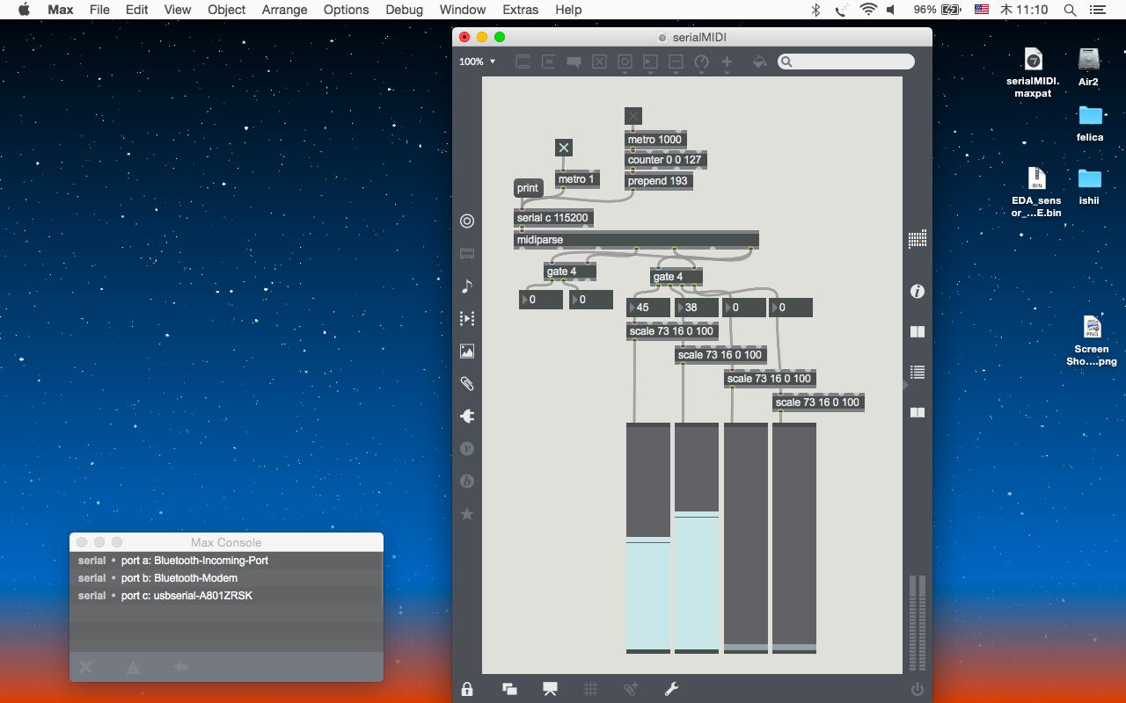1126x703 pixels.
Task: Click the patcher search field
Action: (846, 62)
